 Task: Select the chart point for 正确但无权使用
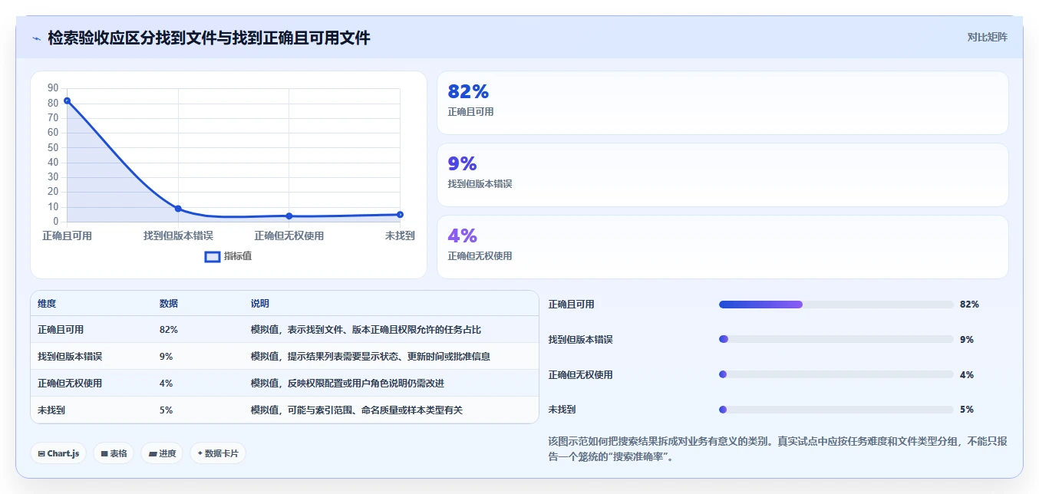[289, 216]
